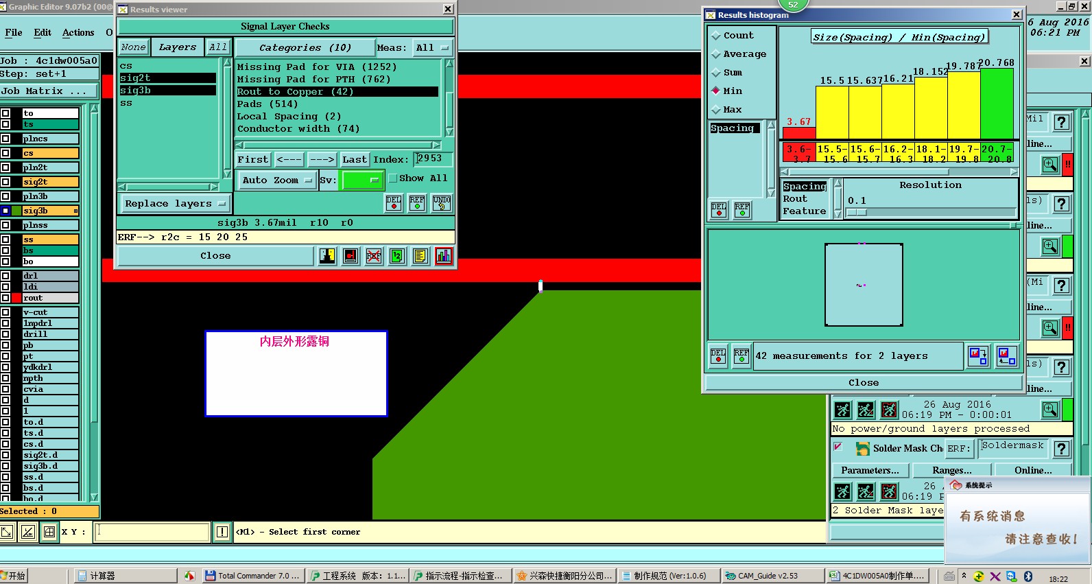Click the Index input field
The height and width of the screenshot is (584, 1092).
click(x=434, y=159)
